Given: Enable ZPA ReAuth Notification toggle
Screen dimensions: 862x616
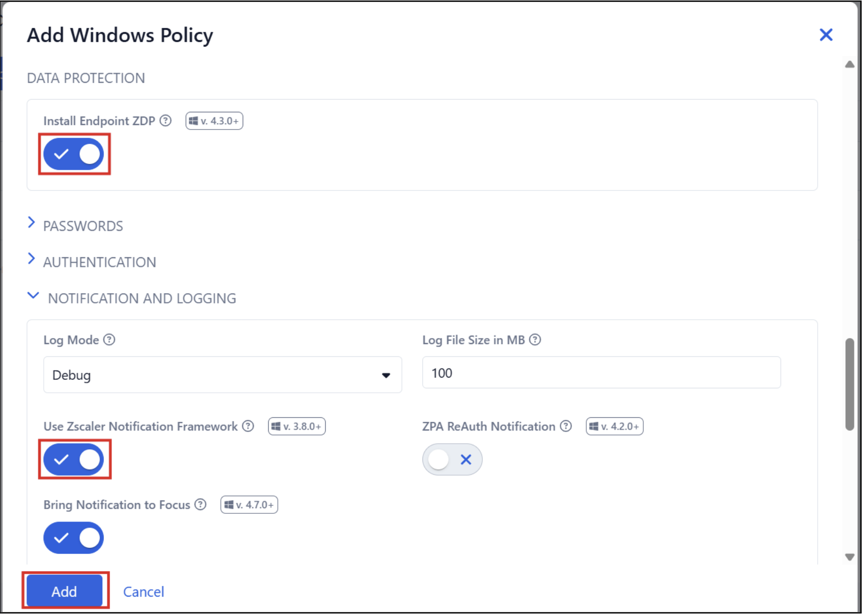Looking at the screenshot, I should click(x=452, y=459).
